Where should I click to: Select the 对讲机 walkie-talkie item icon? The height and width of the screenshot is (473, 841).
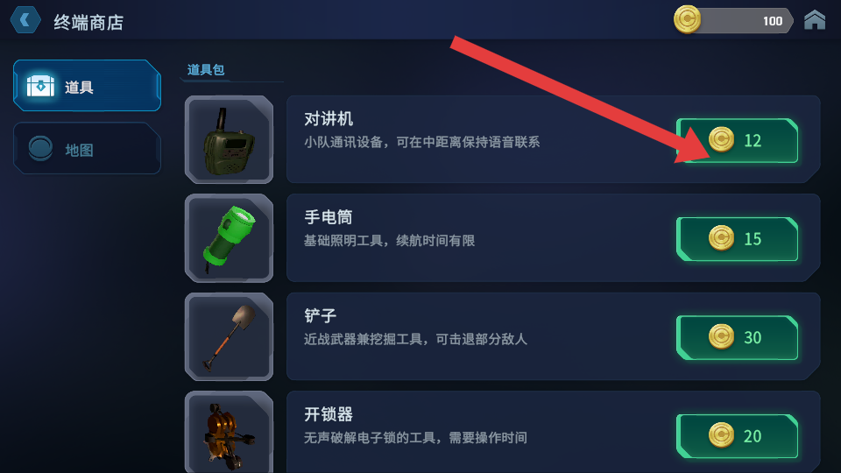(229, 139)
